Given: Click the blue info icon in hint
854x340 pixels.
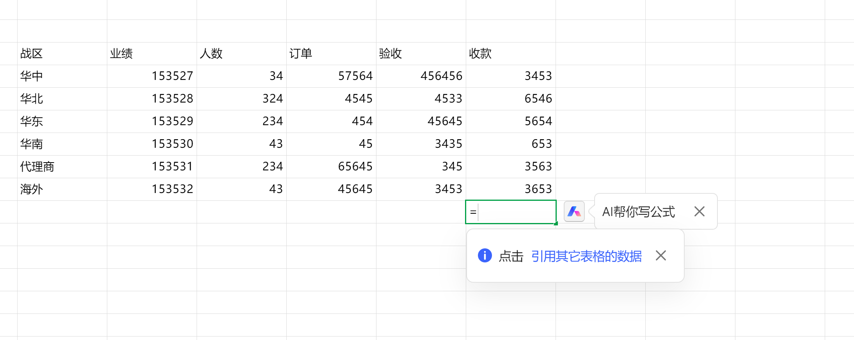Looking at the screenshot, I should [x=485, y=256].
